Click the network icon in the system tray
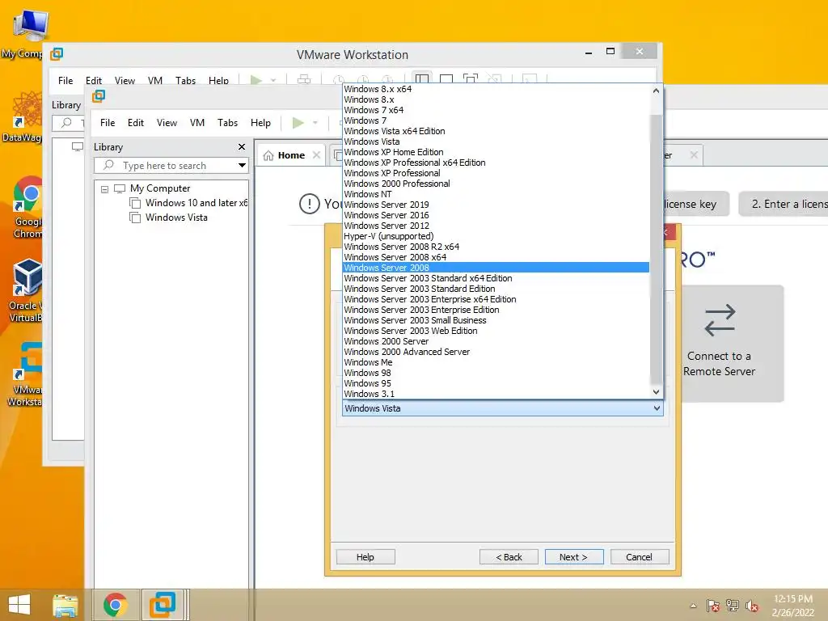Viewport: 828px width, 621px height. point(733,606)
